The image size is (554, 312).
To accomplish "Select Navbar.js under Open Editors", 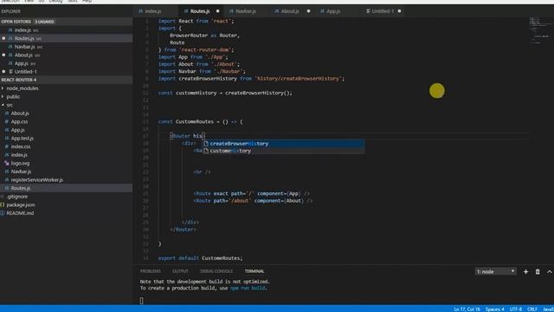I will coord(24,47).
